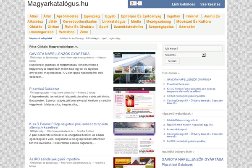This screenshot has width=252, height=168.
Task: Select the Játék category
Action: click(53, 21)
